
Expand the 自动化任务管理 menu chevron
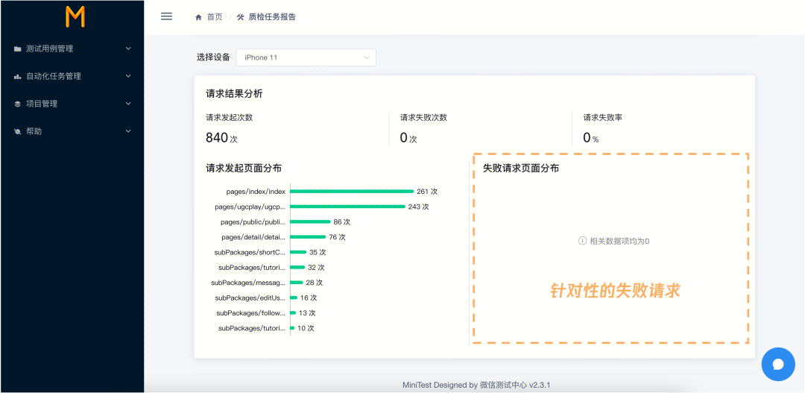[128, 76]
